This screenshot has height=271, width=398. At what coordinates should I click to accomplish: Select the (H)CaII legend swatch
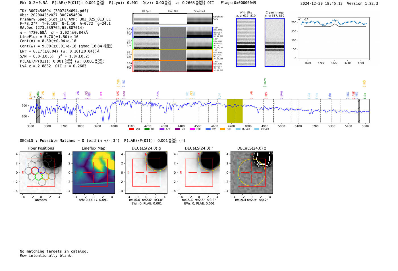pos(257,129)
